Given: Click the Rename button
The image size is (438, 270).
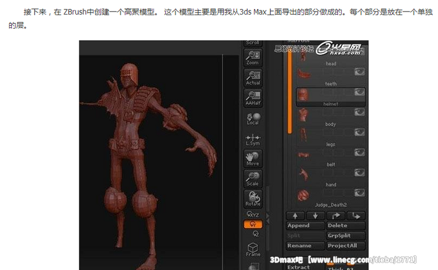Looking at the screenshot, I should point(305,246).
